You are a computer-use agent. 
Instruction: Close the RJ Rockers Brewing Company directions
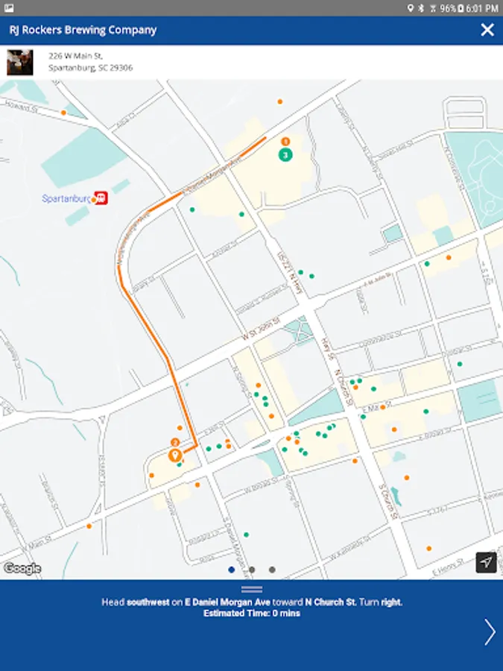click(x=487, y=30)
